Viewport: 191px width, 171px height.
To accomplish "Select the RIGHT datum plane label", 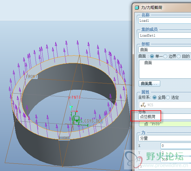I will tap(64, 138).
